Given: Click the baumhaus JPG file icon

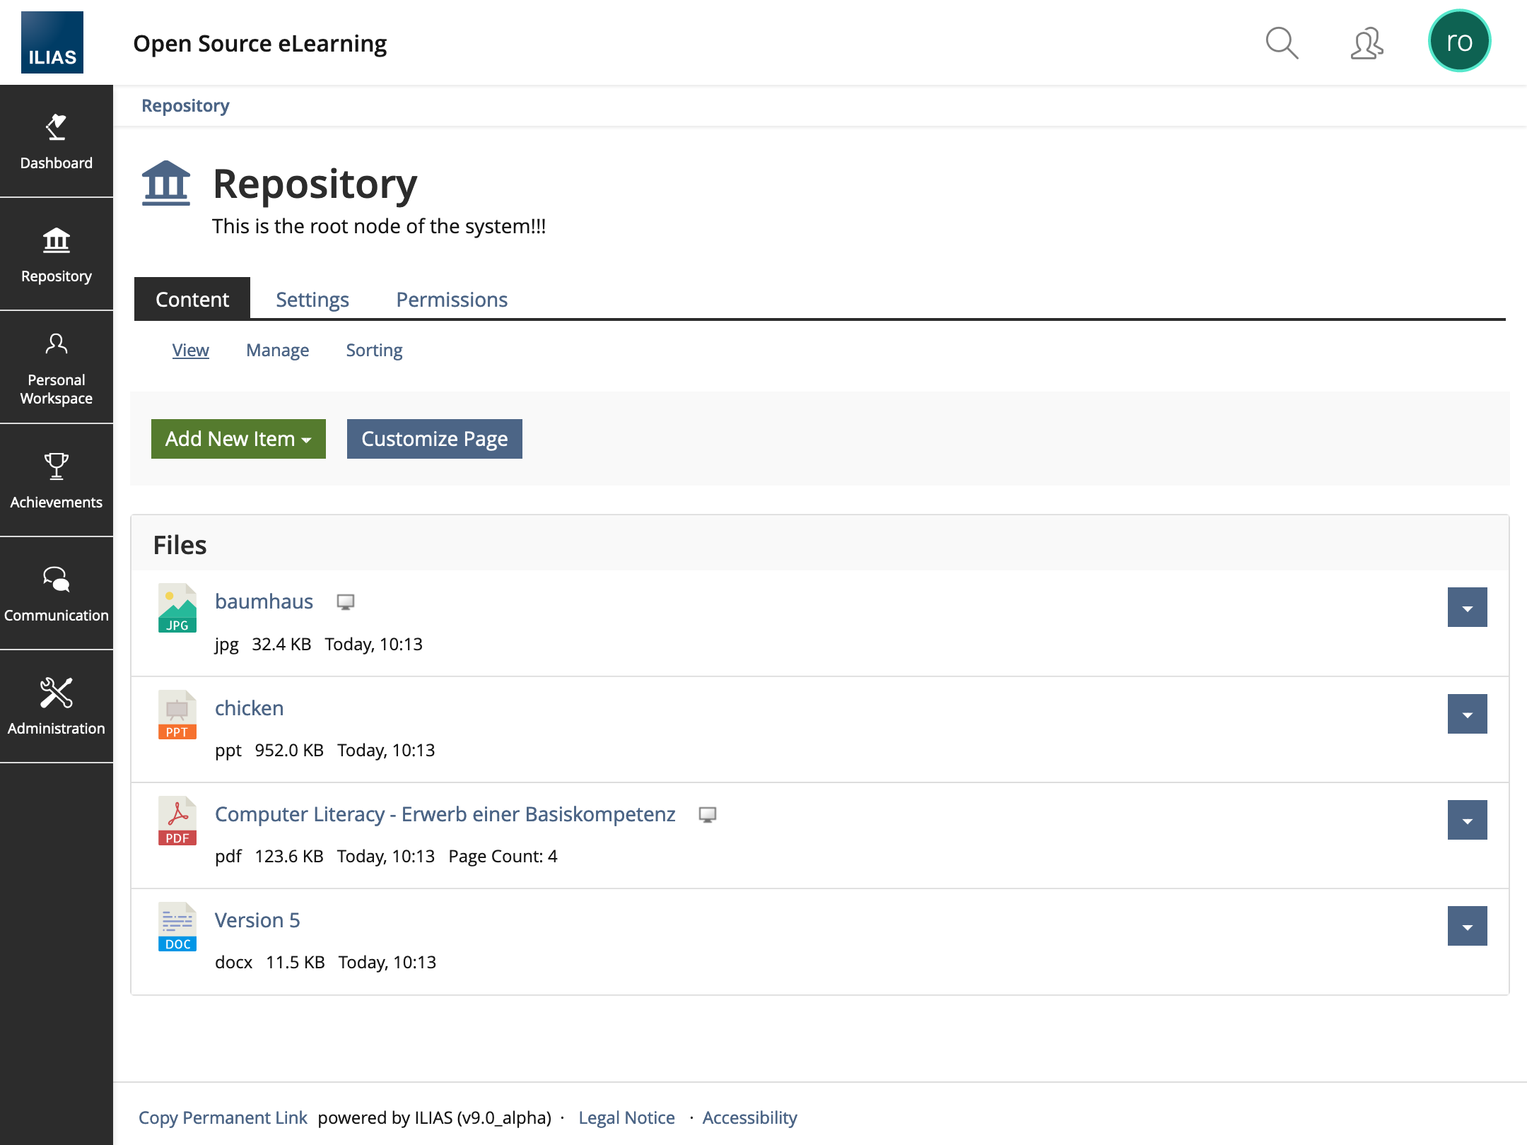Looking at the screenshot, I should (177, 608).
